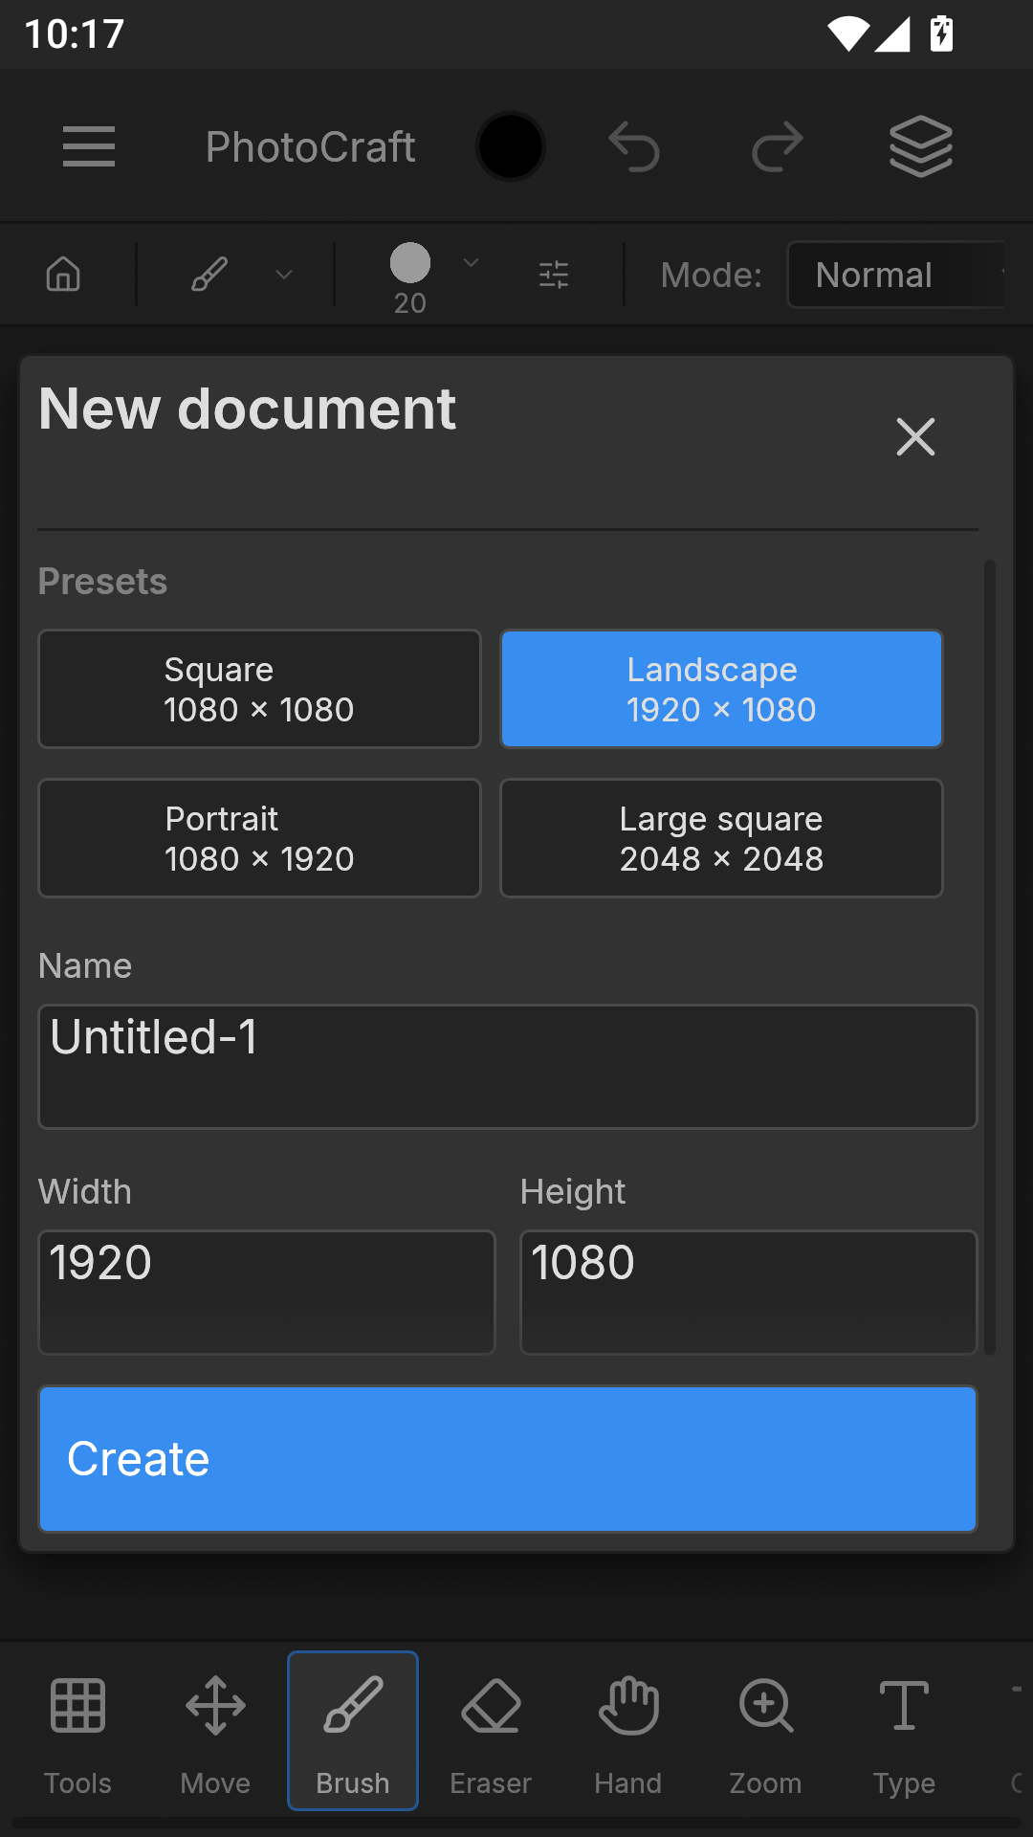Select the Zoom tool
Viewport: 1033px width, 1837px height.
766,1731
